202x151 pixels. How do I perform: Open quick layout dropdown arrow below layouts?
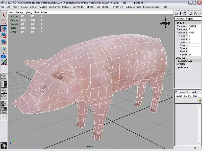click(4, 117)
